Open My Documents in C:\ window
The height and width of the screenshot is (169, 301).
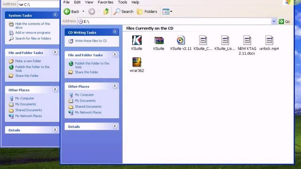pyautogui.click(x=25, y=104)
